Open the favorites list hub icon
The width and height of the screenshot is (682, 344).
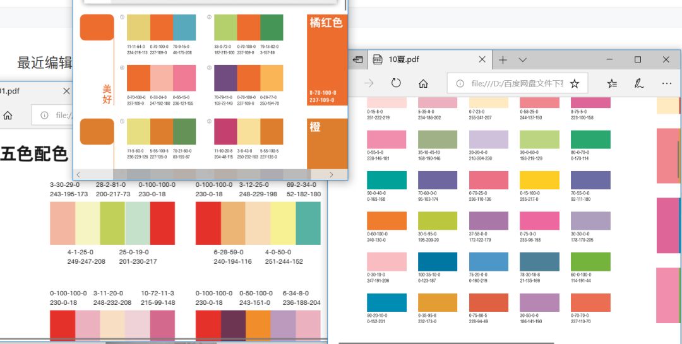point(612,83)
